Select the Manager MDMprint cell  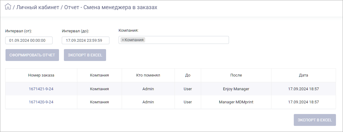pyautogui.click(x=236, y=102)
